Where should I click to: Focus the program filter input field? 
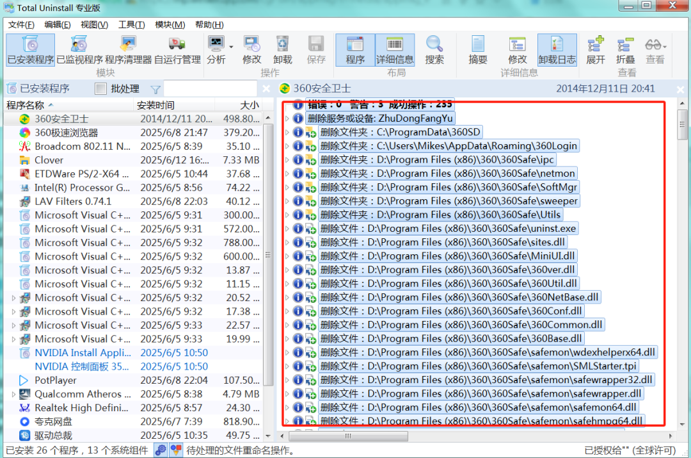(210, 88)
